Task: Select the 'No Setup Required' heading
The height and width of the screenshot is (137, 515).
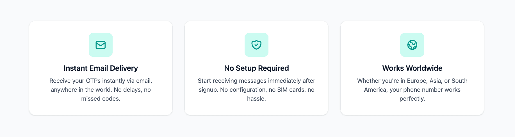Action: tap(256, 68)
